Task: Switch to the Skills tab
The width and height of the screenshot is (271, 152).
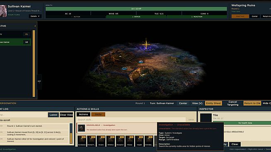Action: 98,115
